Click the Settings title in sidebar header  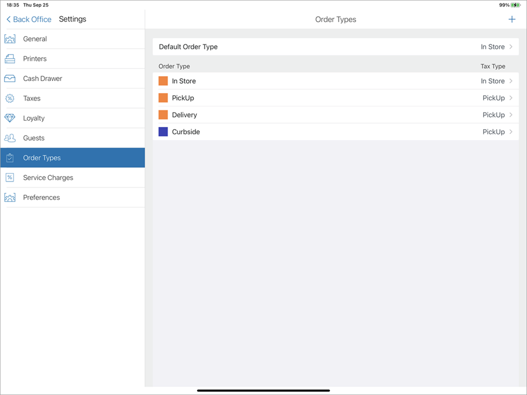72,19
